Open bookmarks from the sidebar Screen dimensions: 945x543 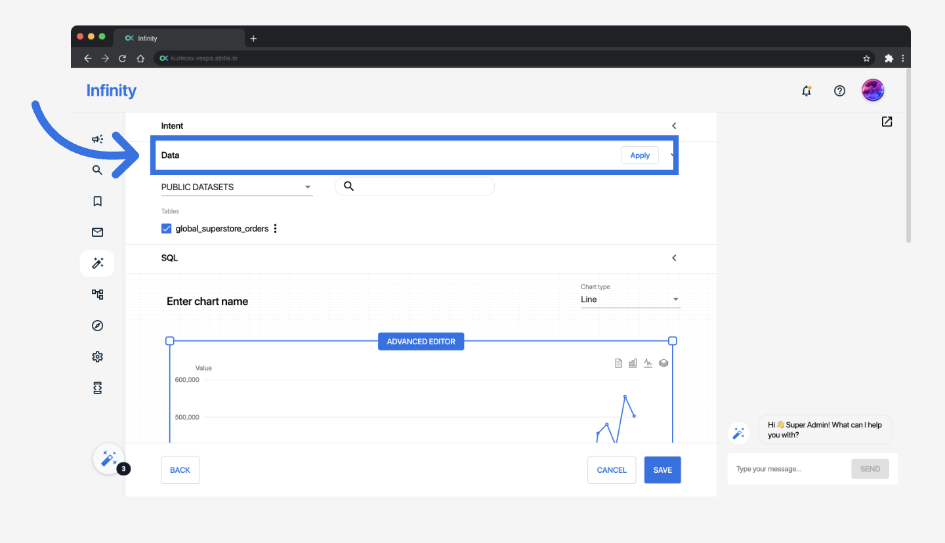point(97,201)
